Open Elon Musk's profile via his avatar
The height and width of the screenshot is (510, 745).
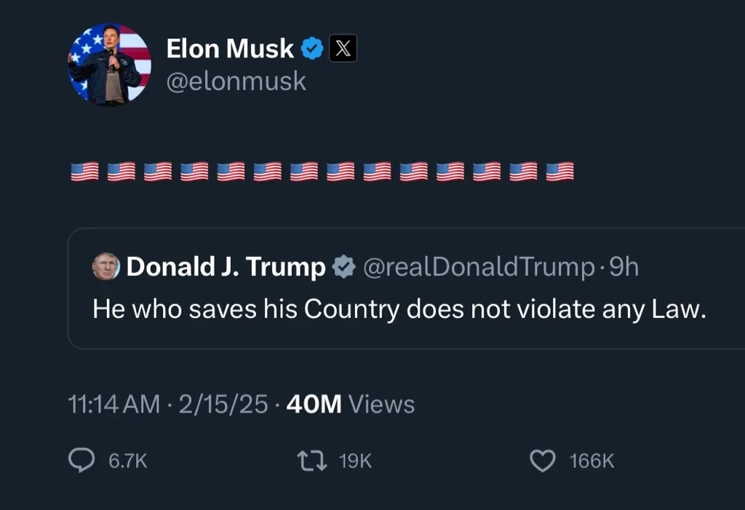pos(109,65)
